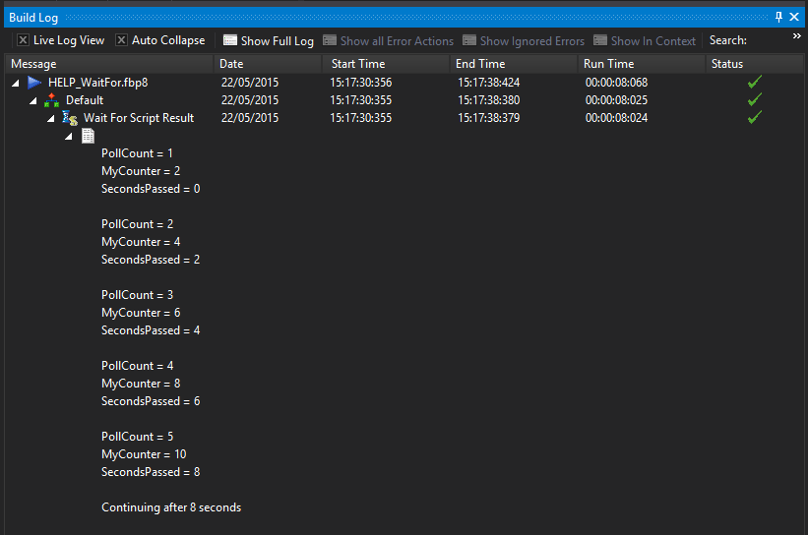Click Show In Context button
Image resolution: width=808 pixels, height=535 pixels.
tap(644, 40)
